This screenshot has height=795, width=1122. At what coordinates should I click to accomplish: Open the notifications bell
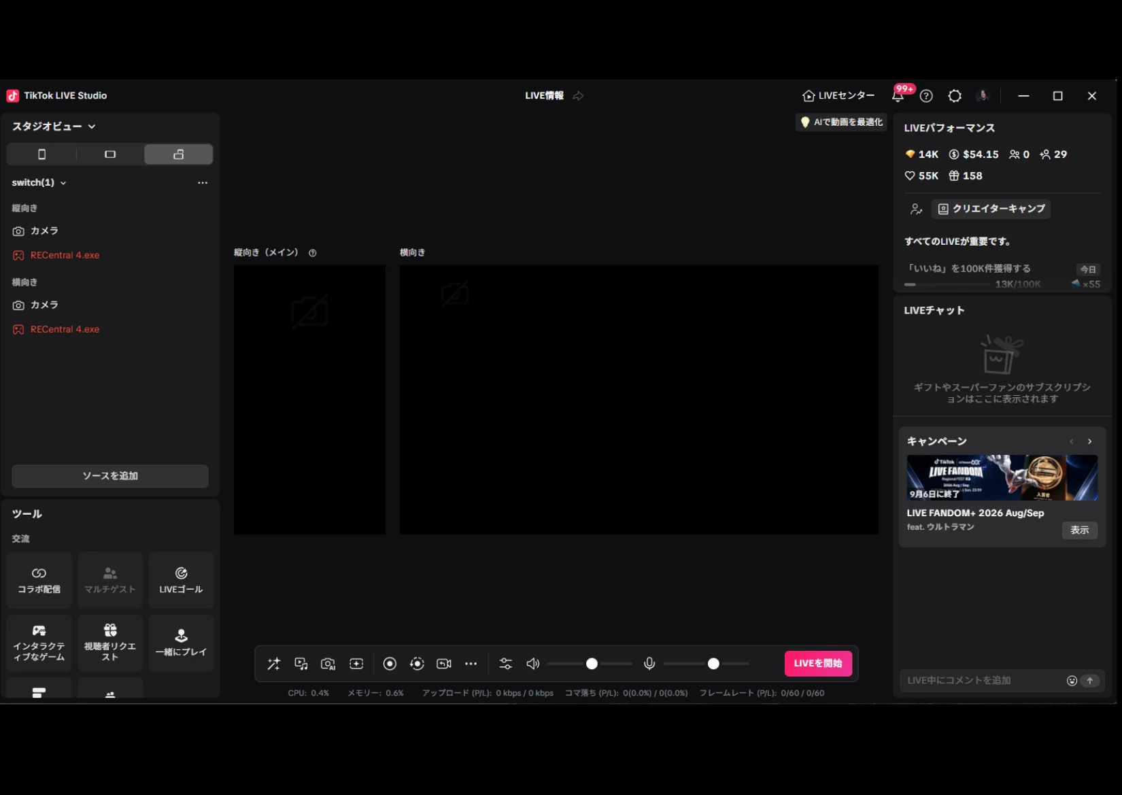click(898, 96)
